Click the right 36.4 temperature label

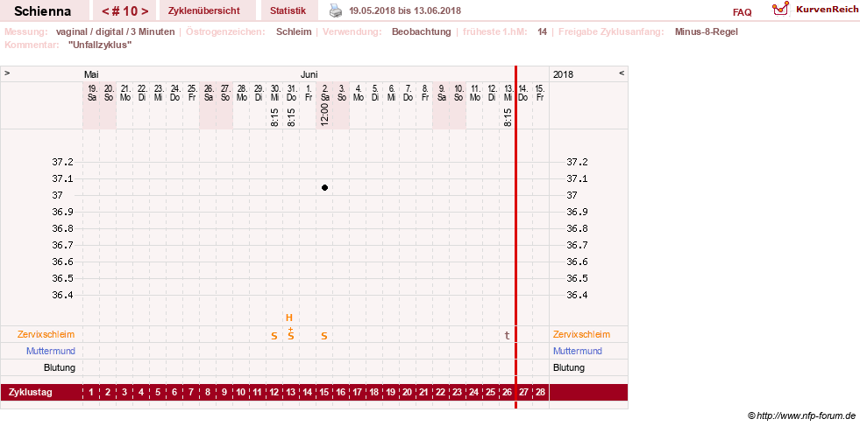577,295
